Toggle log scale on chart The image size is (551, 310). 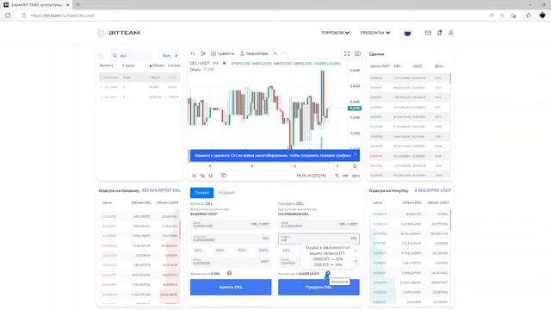point(345,176)
